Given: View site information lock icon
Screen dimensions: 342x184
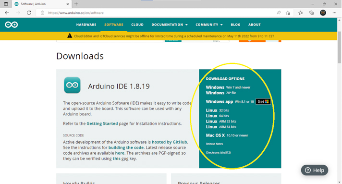Looking at the screenshot, I should coord(43,13).
